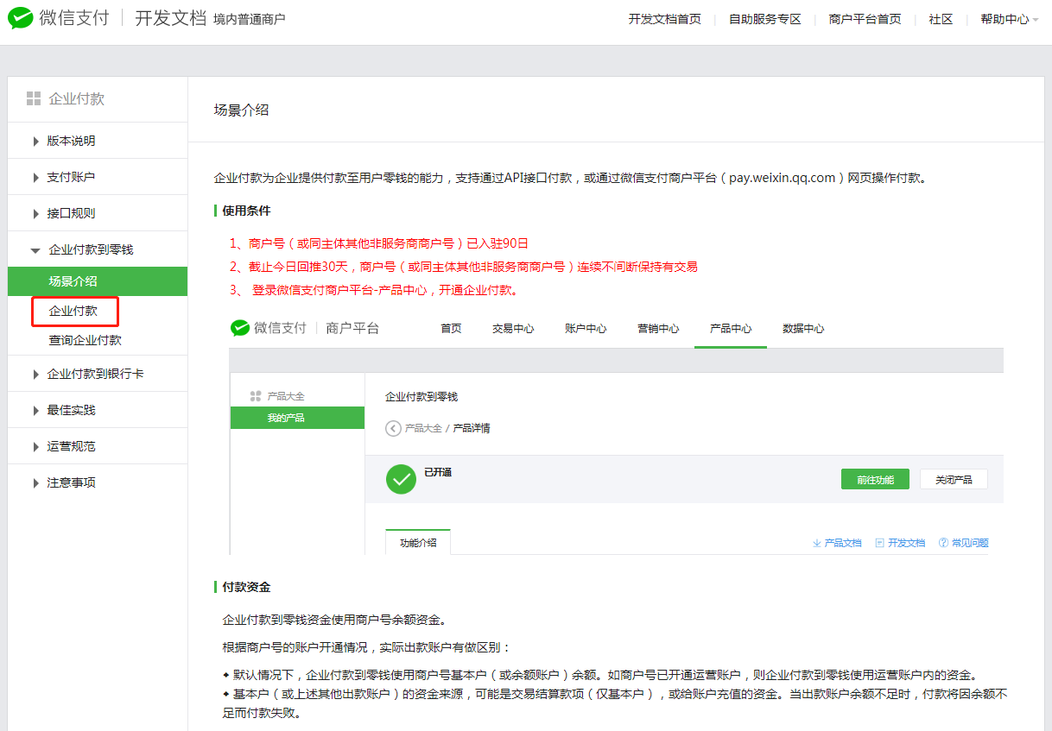The width and height of the screenshot is (1052, 731).
Task: Click the line 根据商户号的账户开通情况
Action: (367, 647)
